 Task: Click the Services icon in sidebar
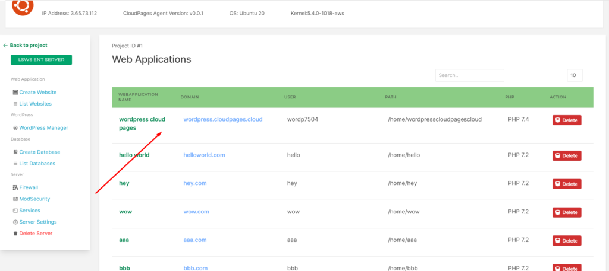(x=15, y=211)
